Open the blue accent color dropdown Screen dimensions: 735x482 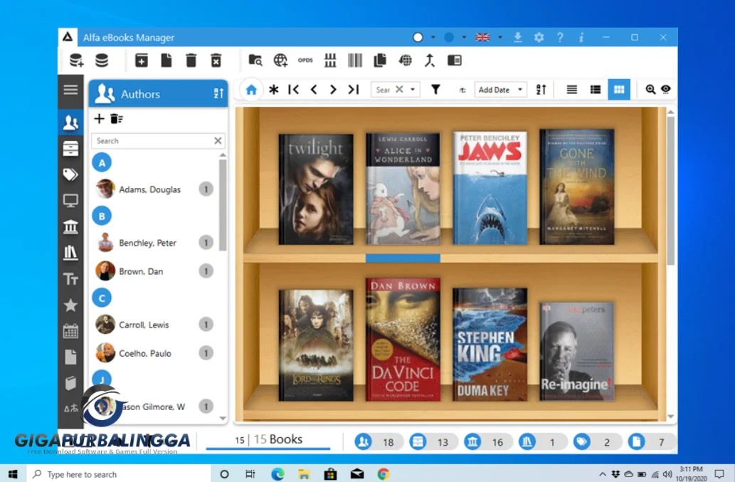coord(464,37)
